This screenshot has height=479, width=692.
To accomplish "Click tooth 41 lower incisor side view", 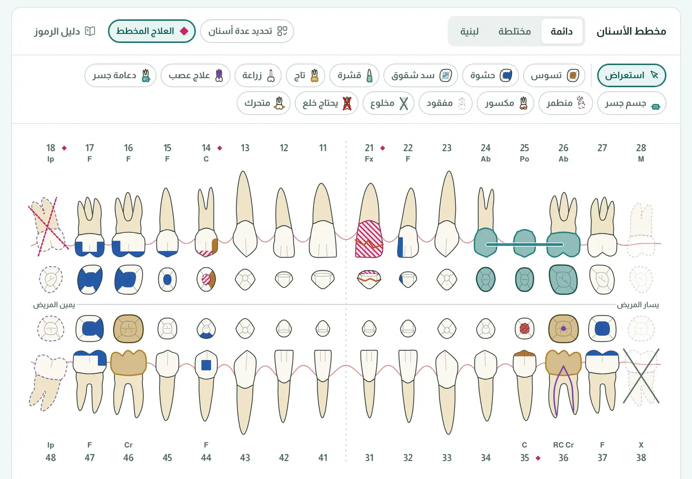I will point(323,384).
